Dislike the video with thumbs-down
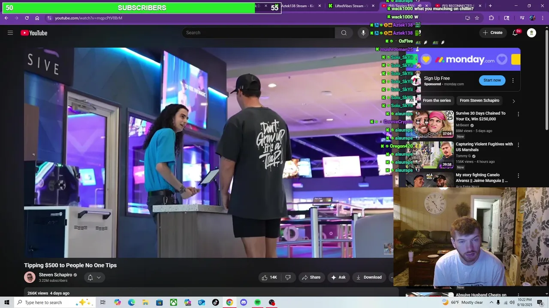This screenshot has height=308, width=549. click(288, 277)
